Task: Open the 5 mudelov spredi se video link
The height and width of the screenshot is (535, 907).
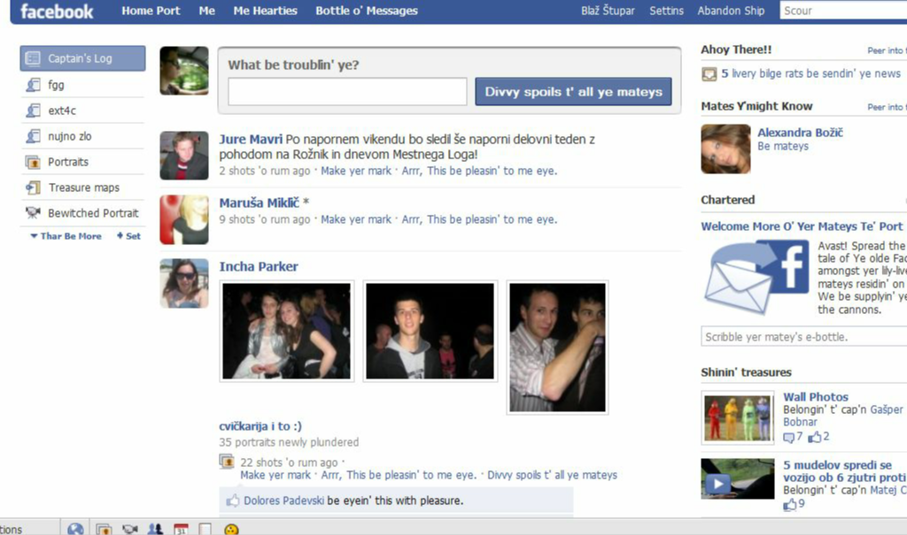Action: (x=844, y=470)
